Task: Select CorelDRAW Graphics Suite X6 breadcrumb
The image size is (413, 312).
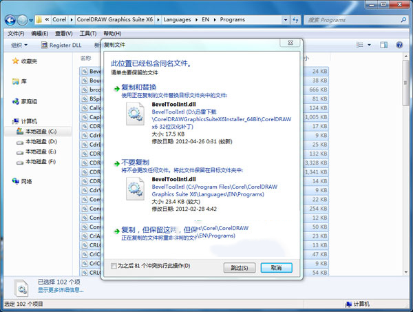Action: (x=114, y=19)
